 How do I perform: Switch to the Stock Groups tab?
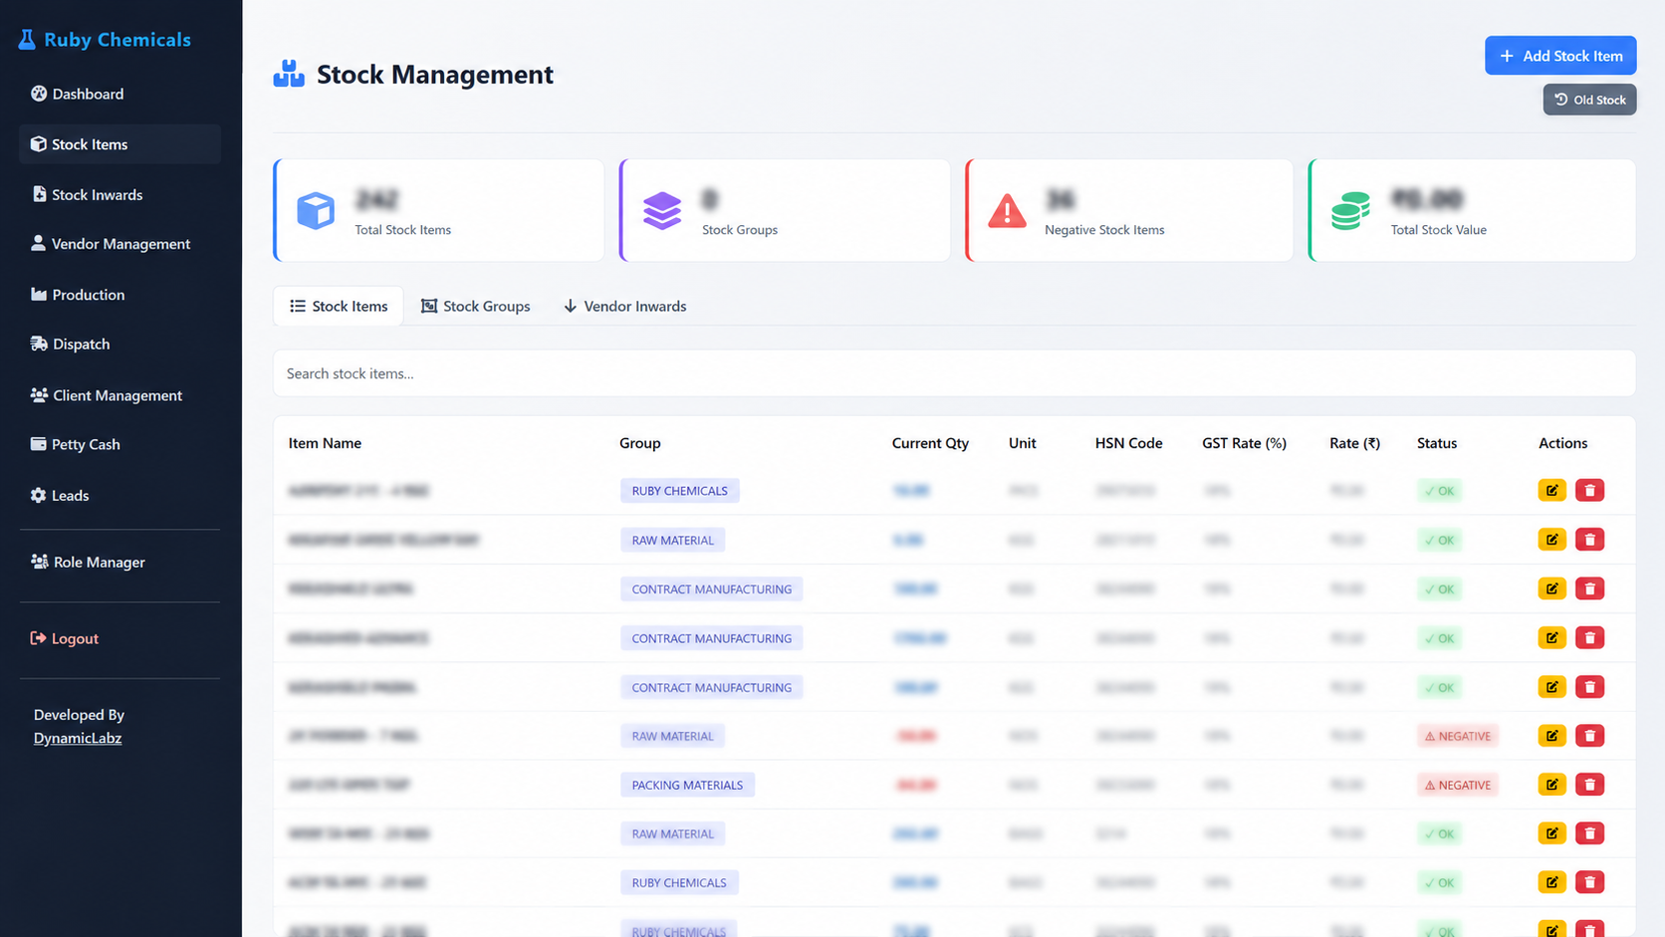475,306
